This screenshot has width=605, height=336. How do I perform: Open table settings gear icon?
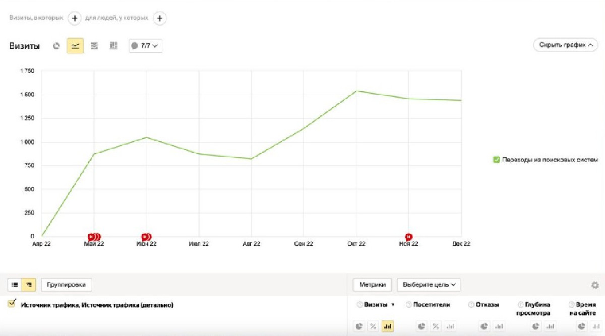point(595,285)
